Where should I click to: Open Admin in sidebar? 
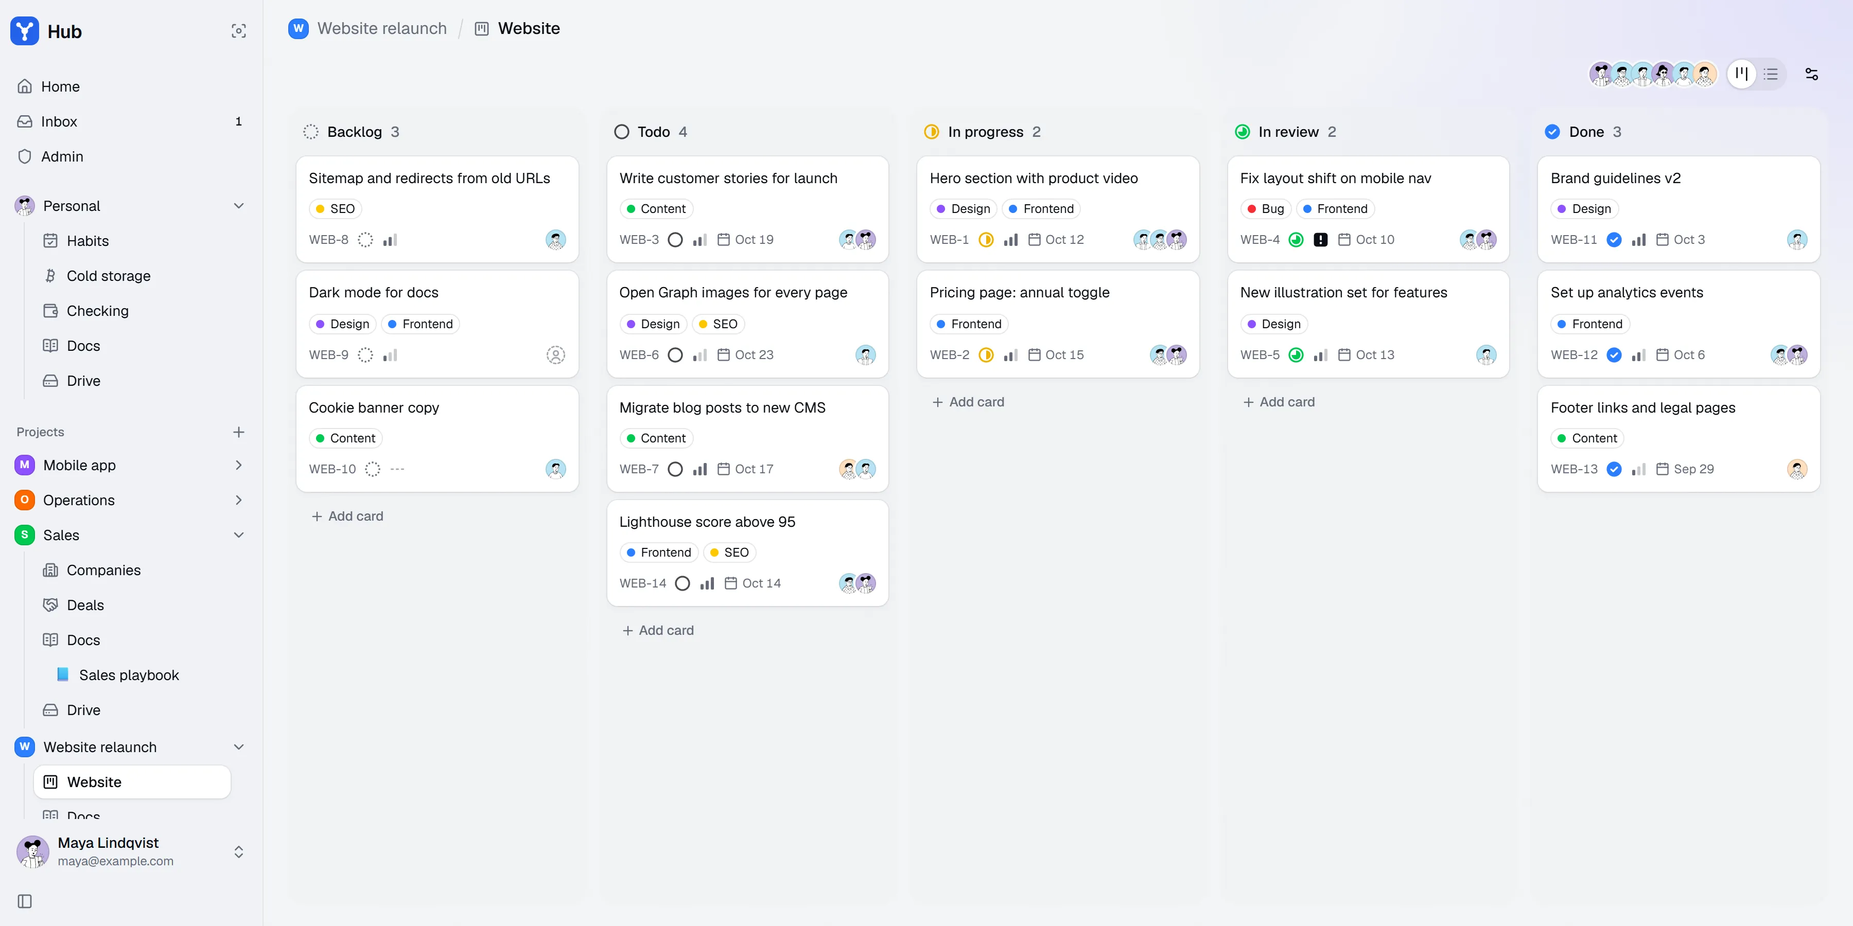coord(132,157)
